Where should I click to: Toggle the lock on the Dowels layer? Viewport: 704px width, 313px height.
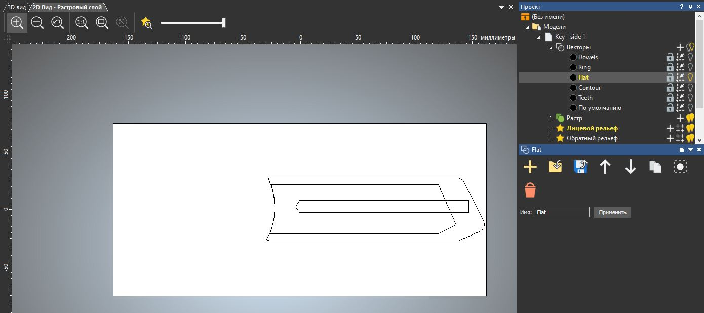coord(670,57)
